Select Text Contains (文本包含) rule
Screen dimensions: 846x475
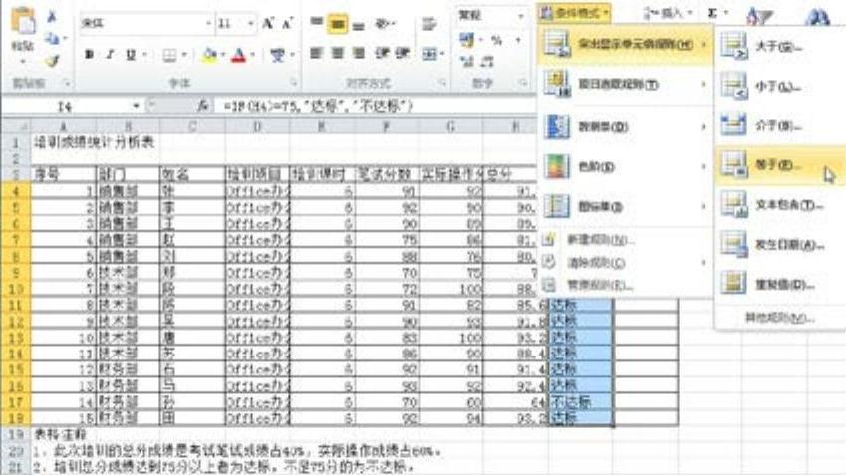779,205
